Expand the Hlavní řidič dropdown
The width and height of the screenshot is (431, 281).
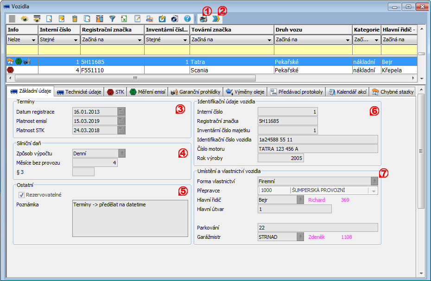click(300, 200)
